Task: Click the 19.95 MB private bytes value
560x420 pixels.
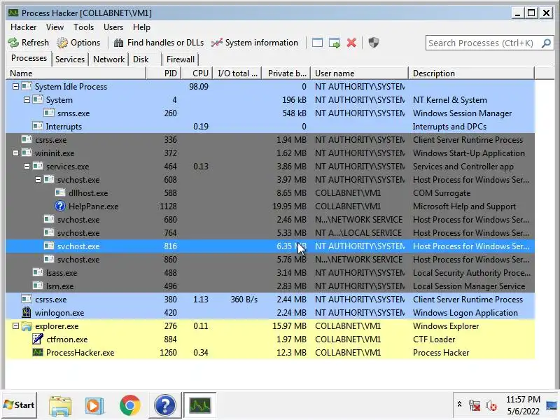Action: 289,206
